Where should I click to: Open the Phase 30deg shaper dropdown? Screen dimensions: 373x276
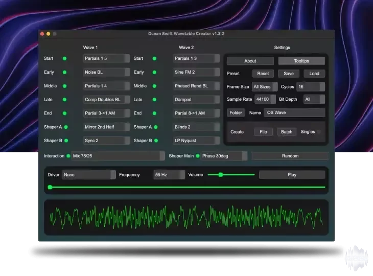click(224, 156)
